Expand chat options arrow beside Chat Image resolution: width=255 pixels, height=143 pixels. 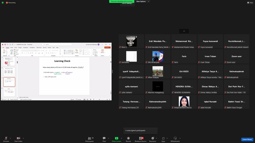click(108, 138)
